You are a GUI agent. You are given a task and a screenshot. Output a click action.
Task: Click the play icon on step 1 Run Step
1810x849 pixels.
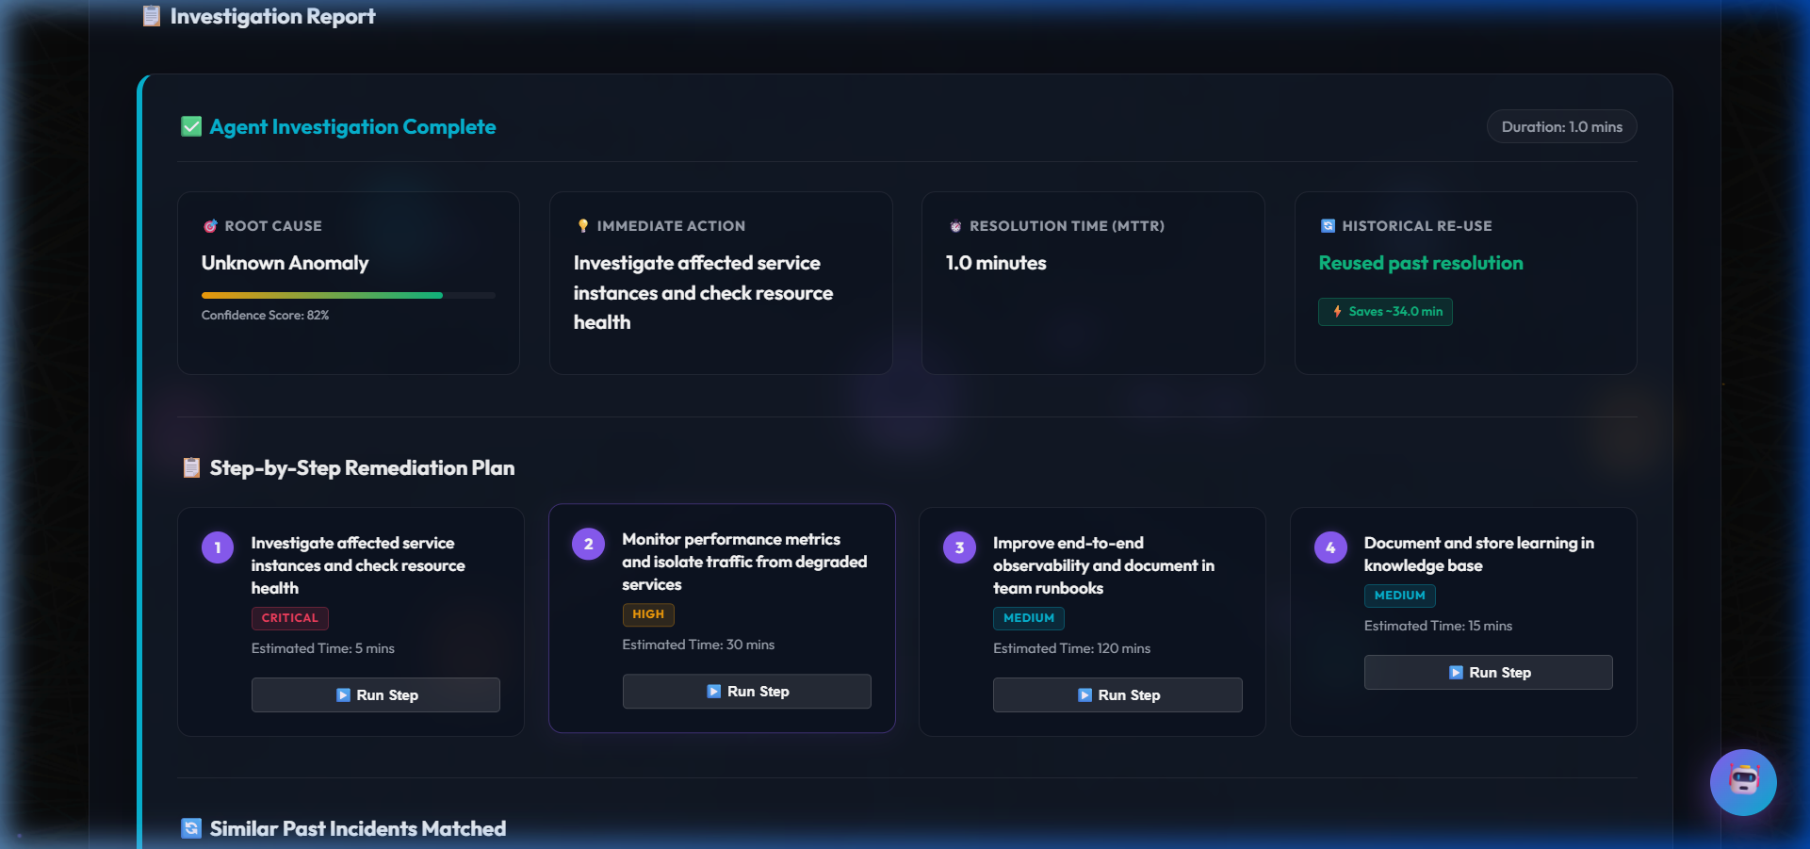343,695
